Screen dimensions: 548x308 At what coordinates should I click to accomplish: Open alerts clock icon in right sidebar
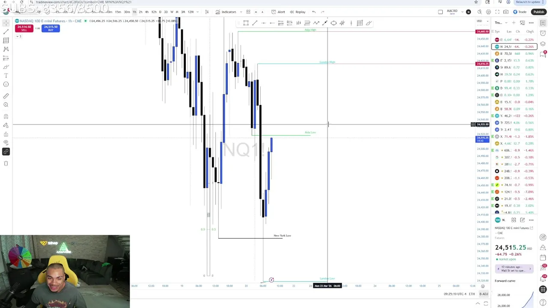(x=543, y=33)
